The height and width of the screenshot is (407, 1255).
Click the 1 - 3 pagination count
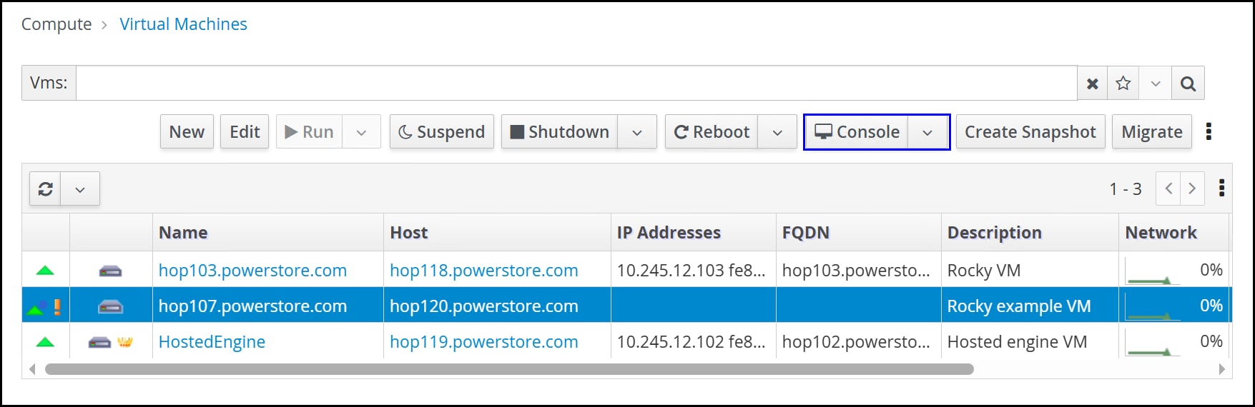pos(1125,189)
